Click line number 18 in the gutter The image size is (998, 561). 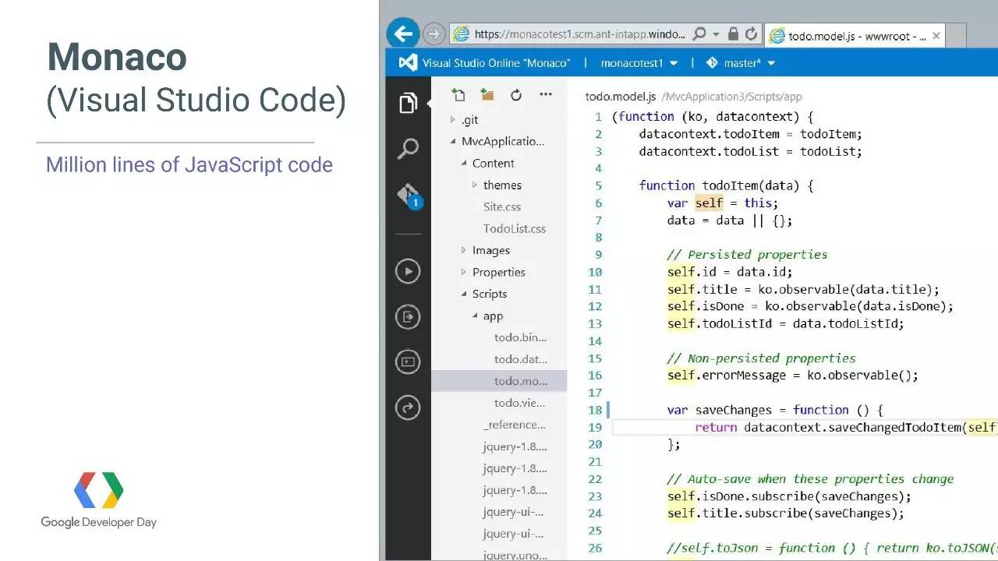pyautogui.click(x=595, y=410)
